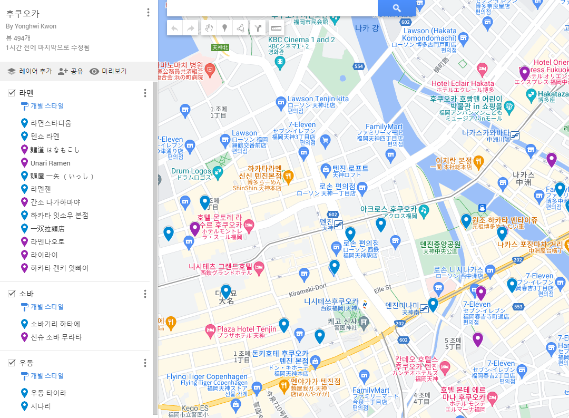Select 텐쇼 라멘 in the layer list
The image size is (569, 418).
point(45,136)
